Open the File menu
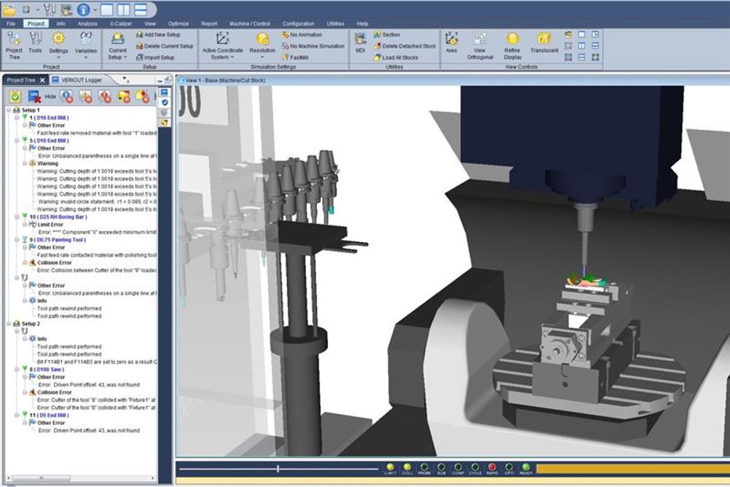The height and width of the screenshot is (487, 730). [x=11, y=23]
